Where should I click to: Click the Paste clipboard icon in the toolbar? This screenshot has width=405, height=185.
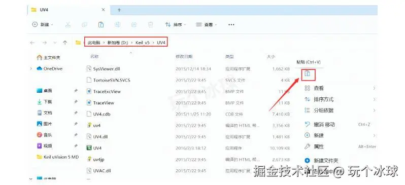tap(100, 24)
